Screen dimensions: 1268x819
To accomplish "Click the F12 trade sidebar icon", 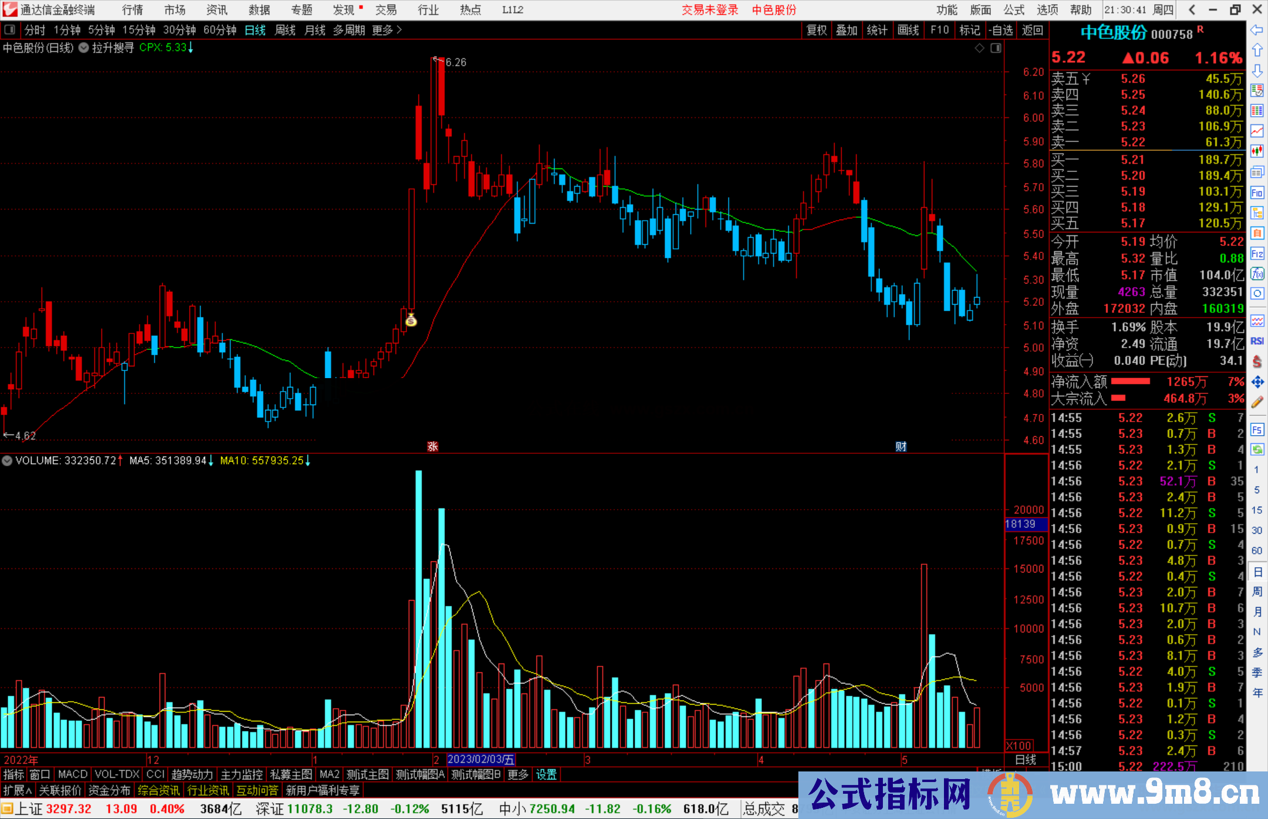I will [x=1257, y=254].
